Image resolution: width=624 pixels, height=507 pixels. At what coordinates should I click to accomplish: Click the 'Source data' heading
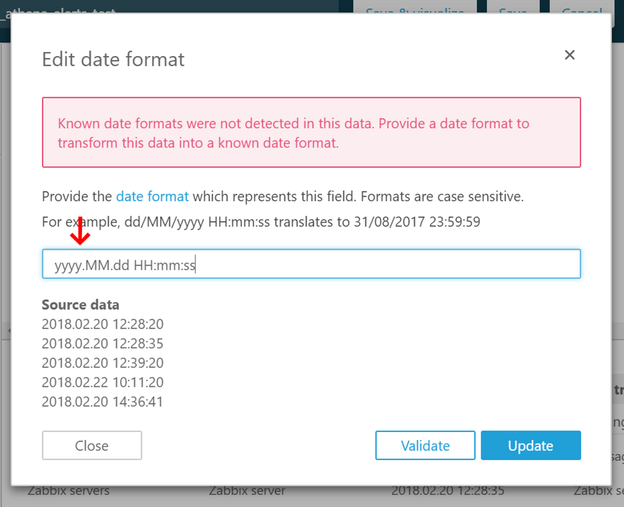coord(81,305)
